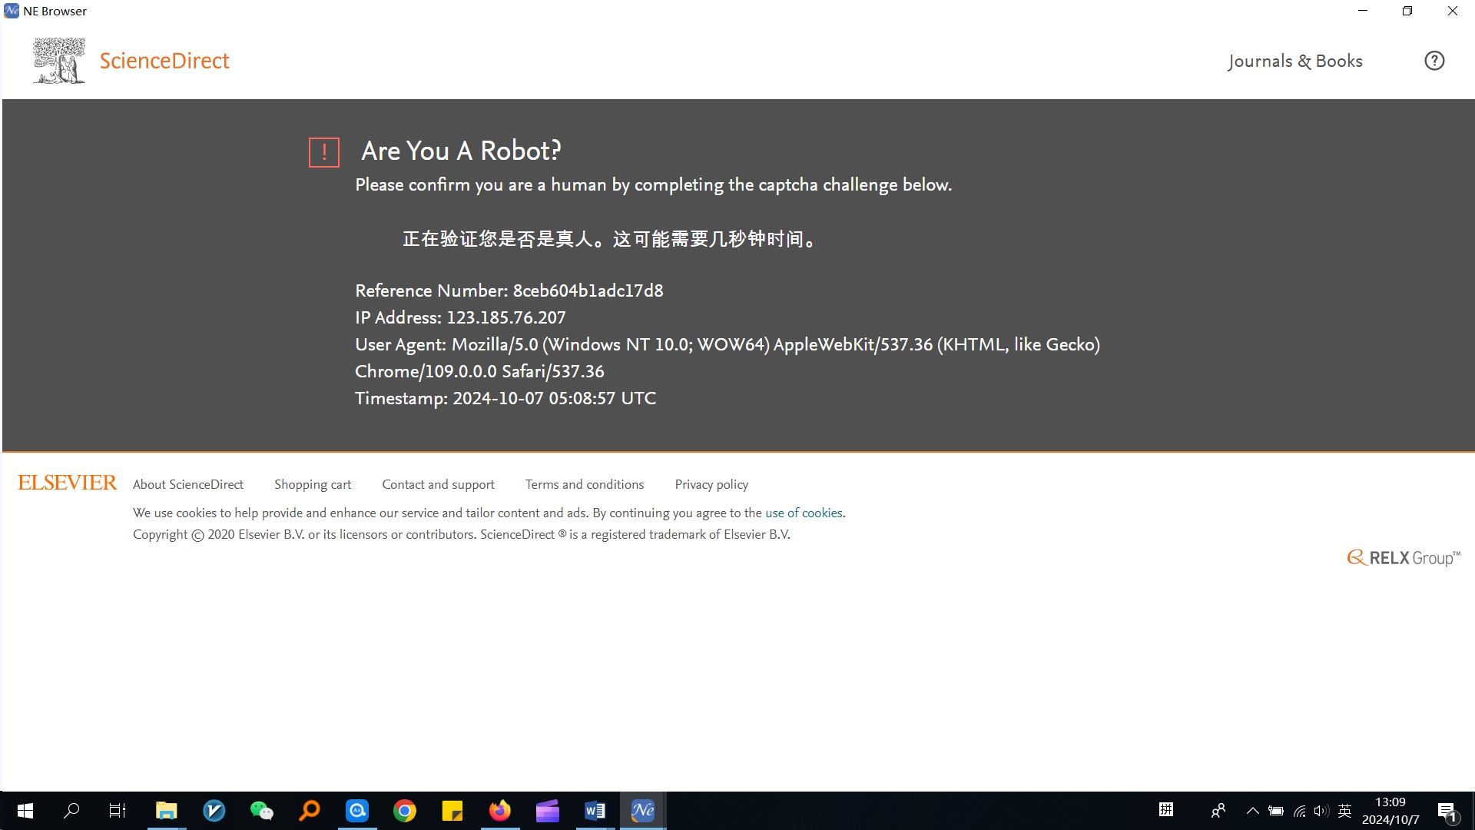Click the NE Browser title bar icon
Image resolution: width=1475 pixels, height=830 pixels.
(12, 11)
